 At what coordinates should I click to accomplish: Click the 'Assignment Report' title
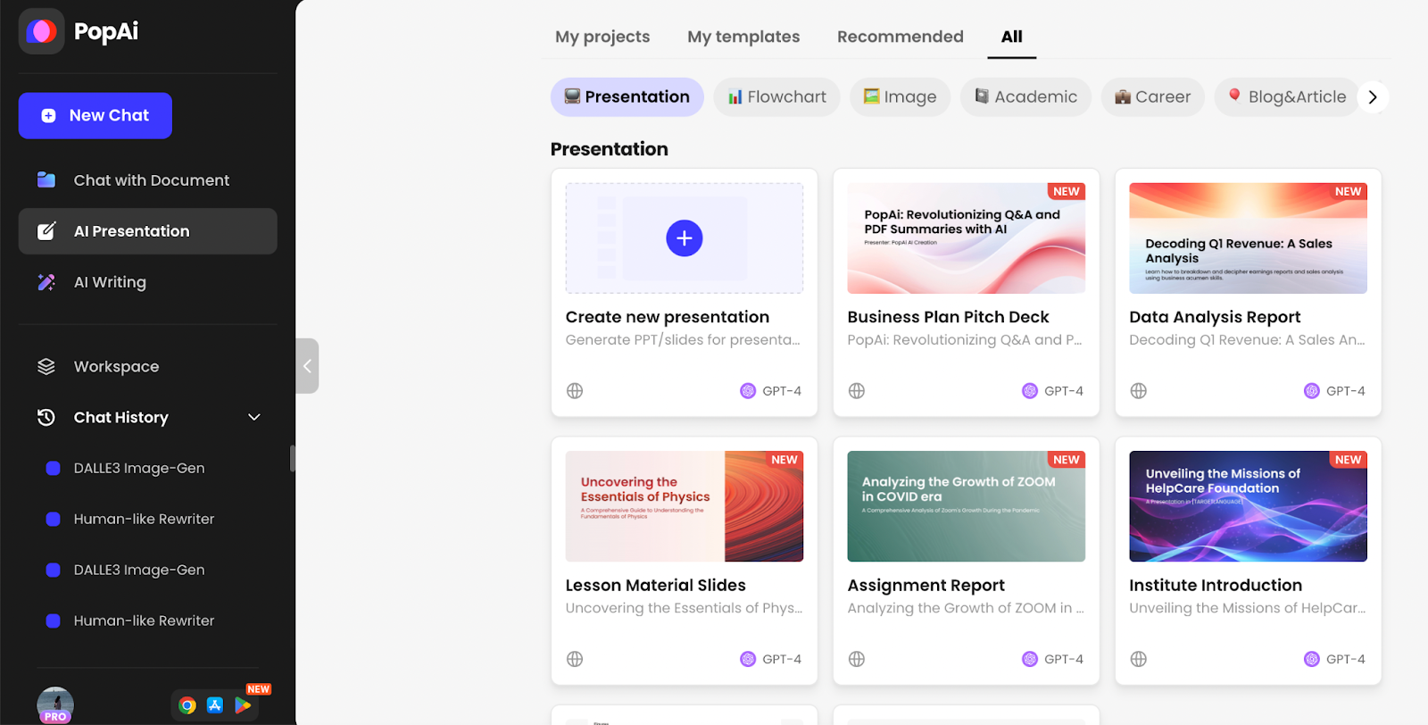tap(926, 585)
